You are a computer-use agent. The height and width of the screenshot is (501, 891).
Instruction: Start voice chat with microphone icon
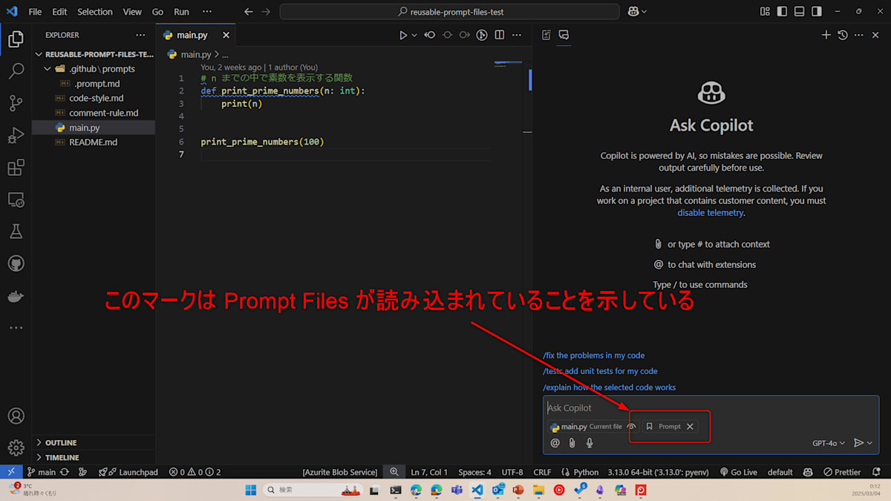click(x=590, y=443)
